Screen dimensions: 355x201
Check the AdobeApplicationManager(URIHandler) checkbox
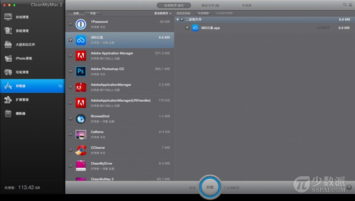point(71,103)
